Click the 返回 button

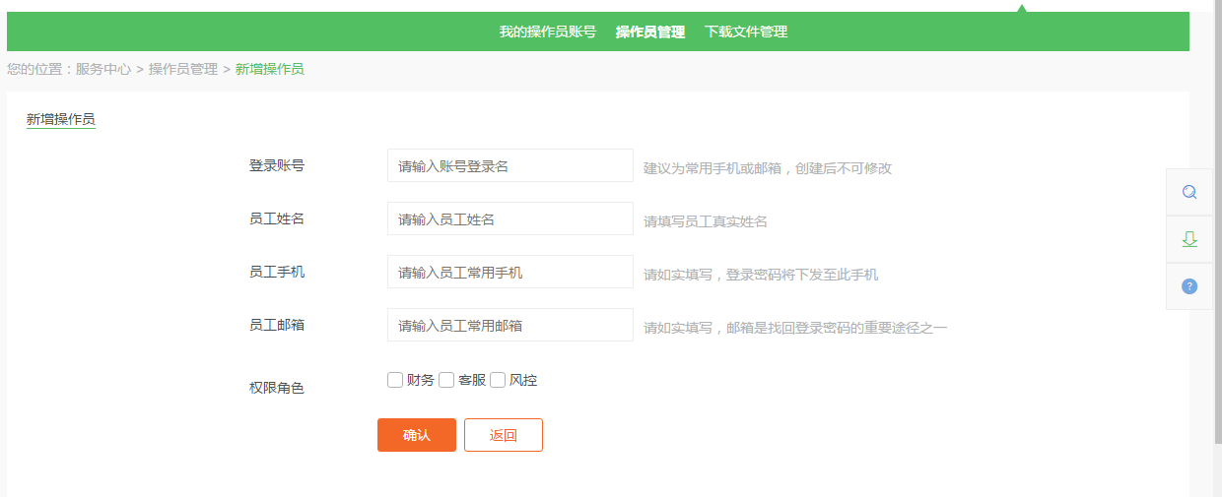point(504,435)
